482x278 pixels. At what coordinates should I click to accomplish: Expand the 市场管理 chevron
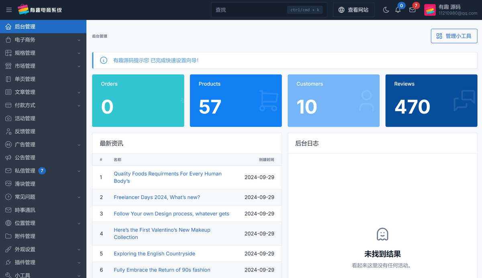point(79,66)
